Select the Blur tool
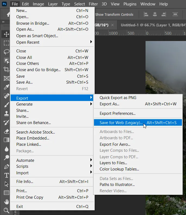 click(7, 149)
